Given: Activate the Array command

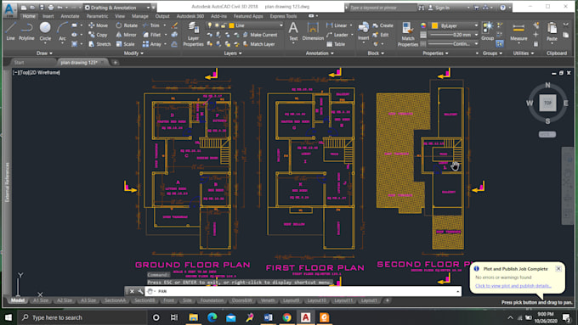Looking at the screenshot, I should tap(152, 44).
